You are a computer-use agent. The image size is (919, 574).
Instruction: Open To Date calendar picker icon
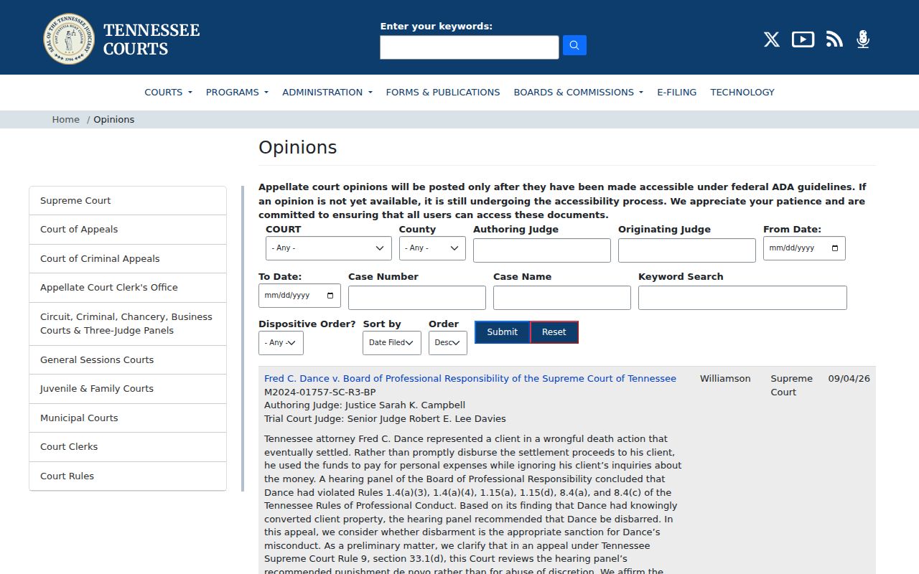click(x=330, y=296)
